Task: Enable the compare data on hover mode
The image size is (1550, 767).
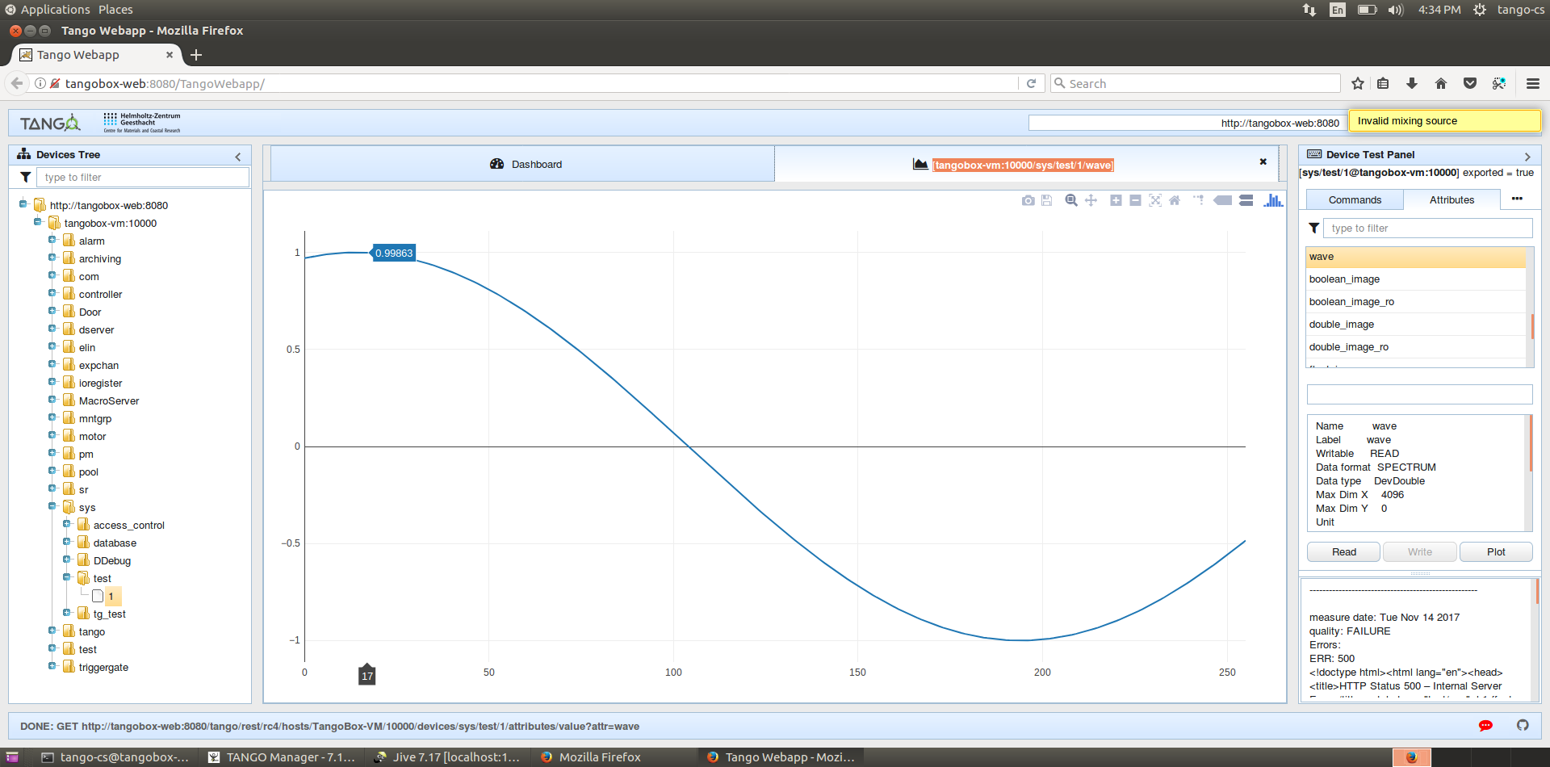Action: tap(1246, 200)
